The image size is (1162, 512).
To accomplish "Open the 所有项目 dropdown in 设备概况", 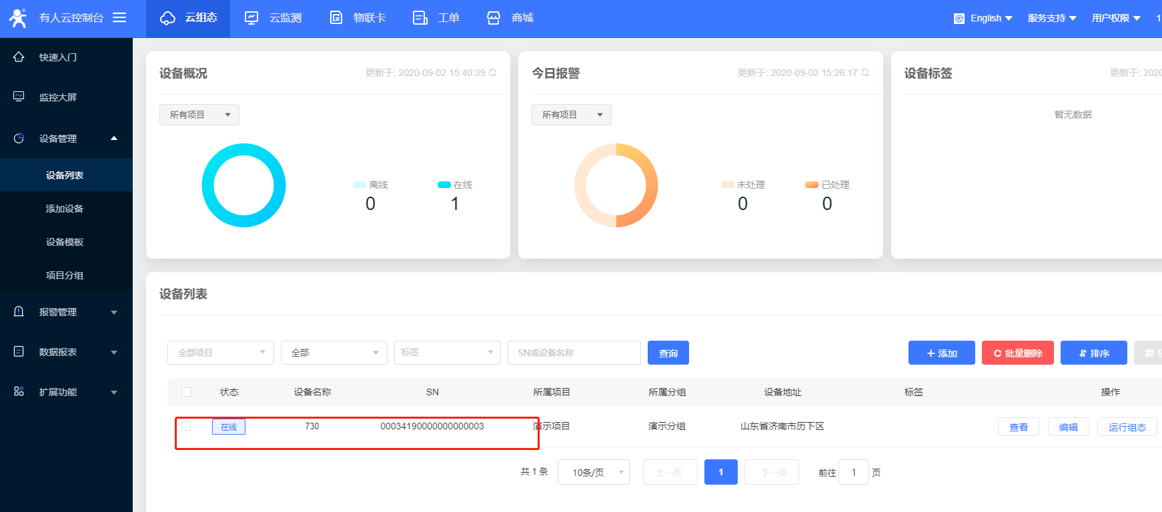I will pyautogui.click(x=199, y=115).
